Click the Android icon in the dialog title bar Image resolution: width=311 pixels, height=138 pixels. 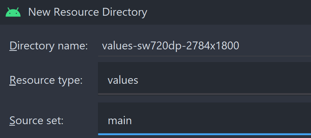pos(13,12)
